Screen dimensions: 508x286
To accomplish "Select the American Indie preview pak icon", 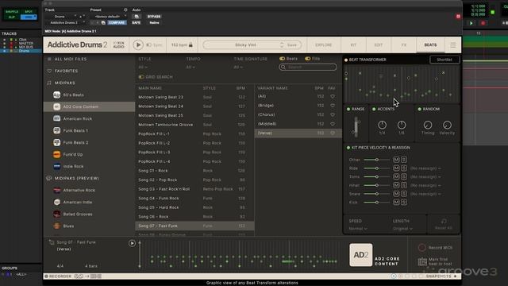I will (x=56, y=202).
